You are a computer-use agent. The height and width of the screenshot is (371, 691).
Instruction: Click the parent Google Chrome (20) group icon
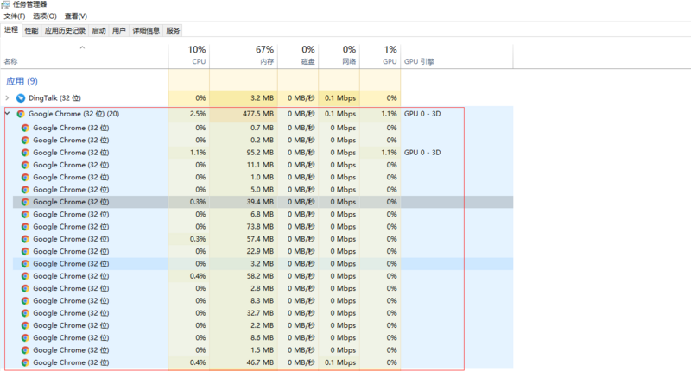pos(20,114)
